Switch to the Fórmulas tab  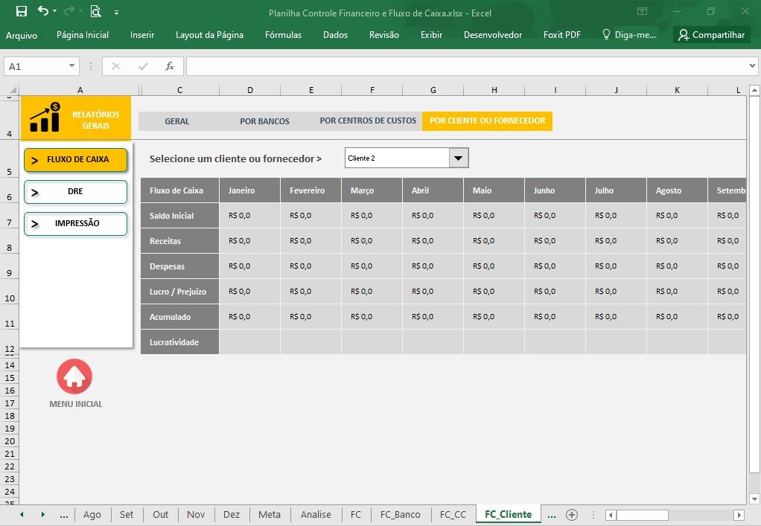[x=284, y=35]
